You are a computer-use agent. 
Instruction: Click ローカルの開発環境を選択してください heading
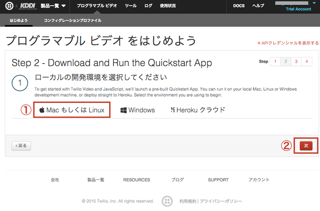point(101,78)
